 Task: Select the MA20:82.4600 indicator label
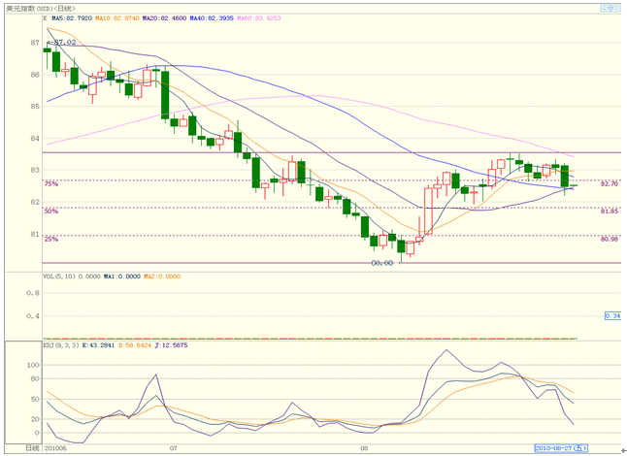164,18
